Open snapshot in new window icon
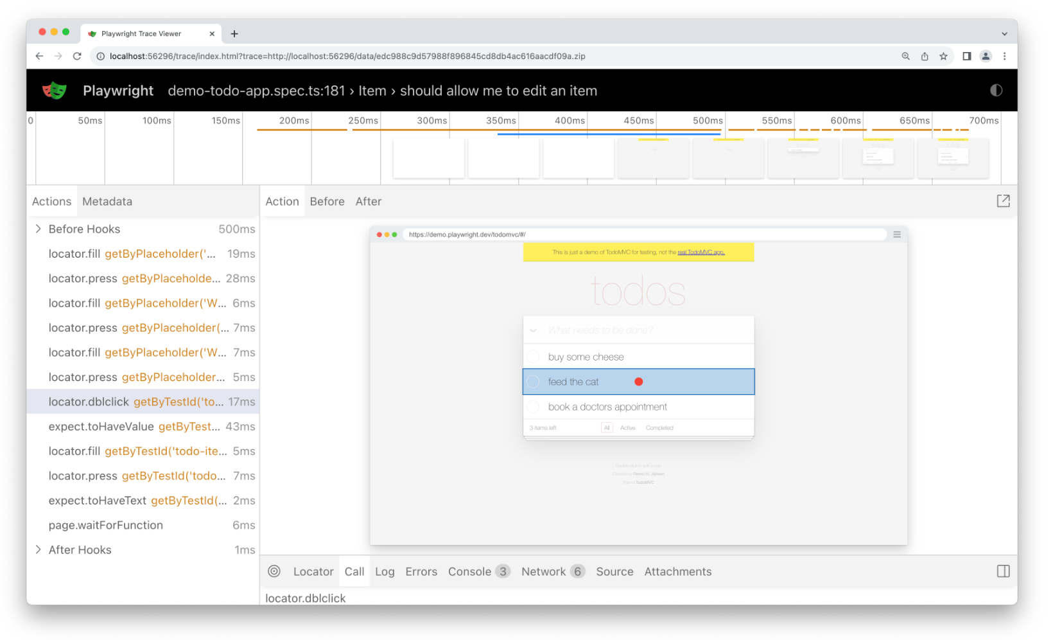Viewport: 1053px width, 640px height. (1003, 201)
